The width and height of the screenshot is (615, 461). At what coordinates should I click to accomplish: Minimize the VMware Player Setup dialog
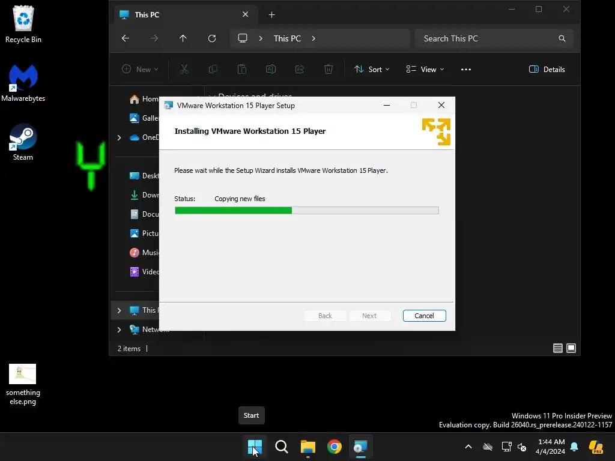point(387,105)
